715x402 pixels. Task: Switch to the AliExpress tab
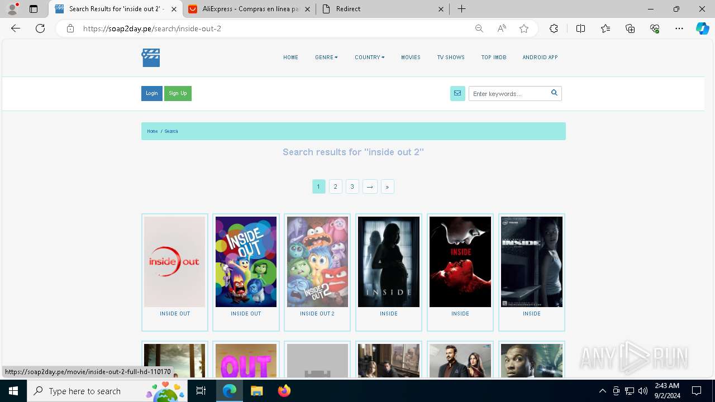point(249,9)
